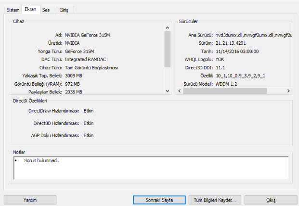Click Yonga Türü value 'GeForce 315M'

[79, 51]
